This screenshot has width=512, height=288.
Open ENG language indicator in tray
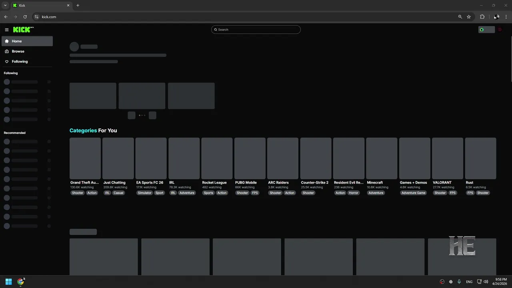(469, 282)
